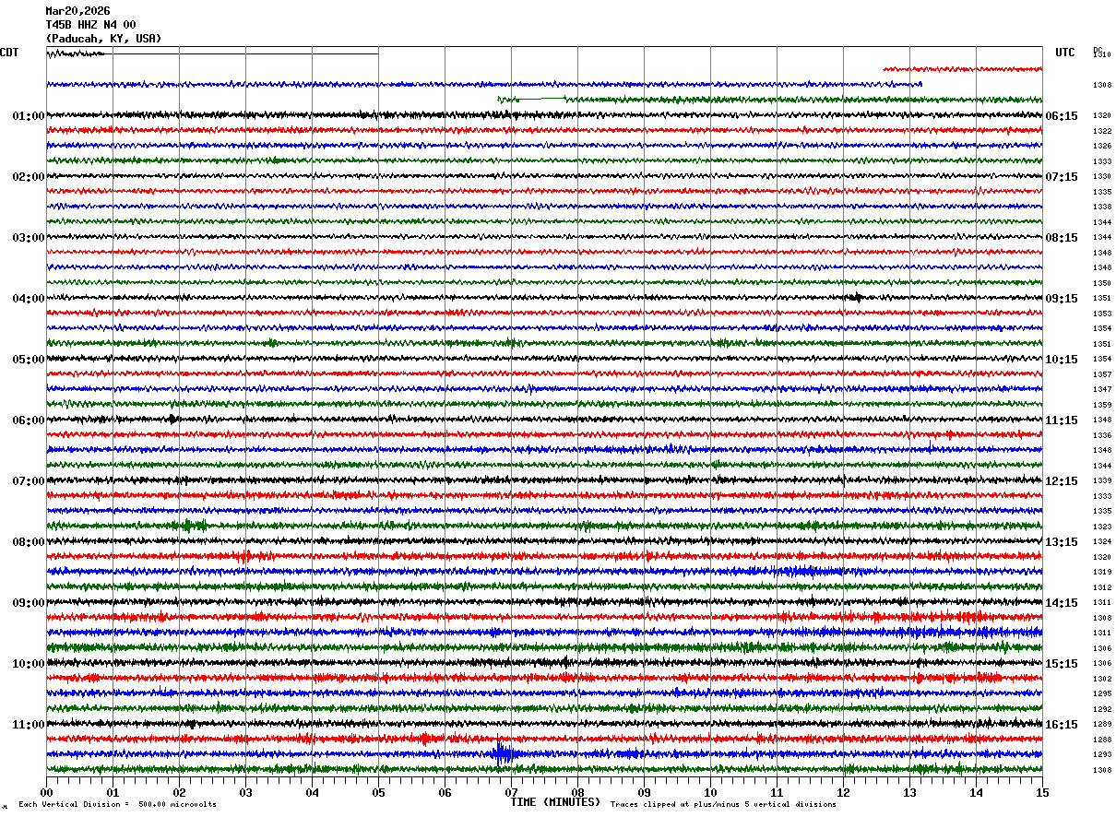Select the 10:00 CDT row label
The width and height of the screenshot is (1116, 817).
(x=29, y=664)
